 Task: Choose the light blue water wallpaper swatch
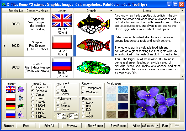[123, 89]
